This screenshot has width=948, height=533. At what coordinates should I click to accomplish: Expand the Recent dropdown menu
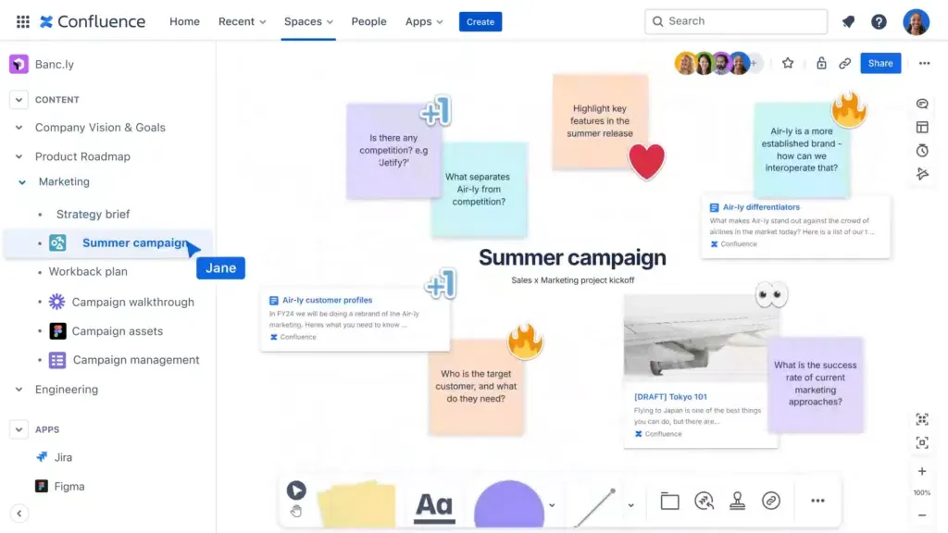[x=242, y=21]
